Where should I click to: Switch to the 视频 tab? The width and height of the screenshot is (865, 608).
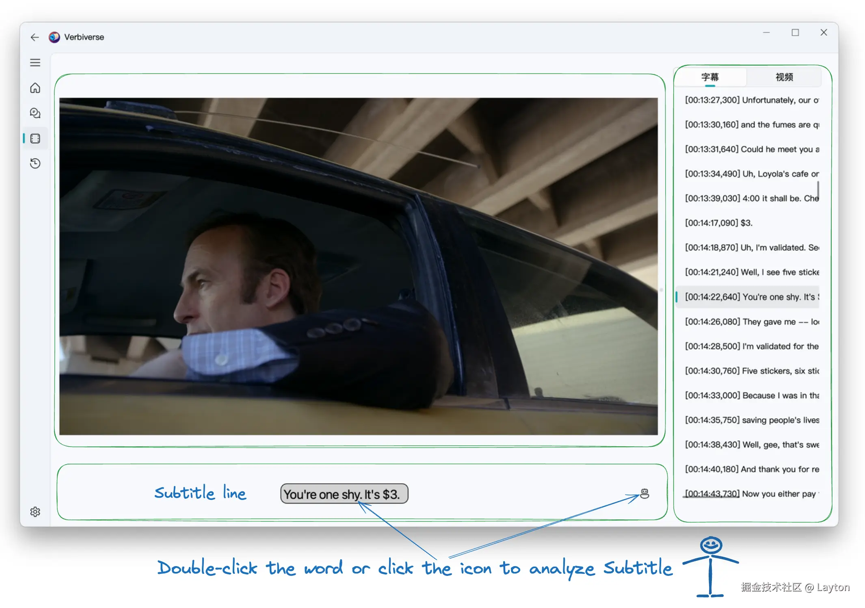point(783,77)
